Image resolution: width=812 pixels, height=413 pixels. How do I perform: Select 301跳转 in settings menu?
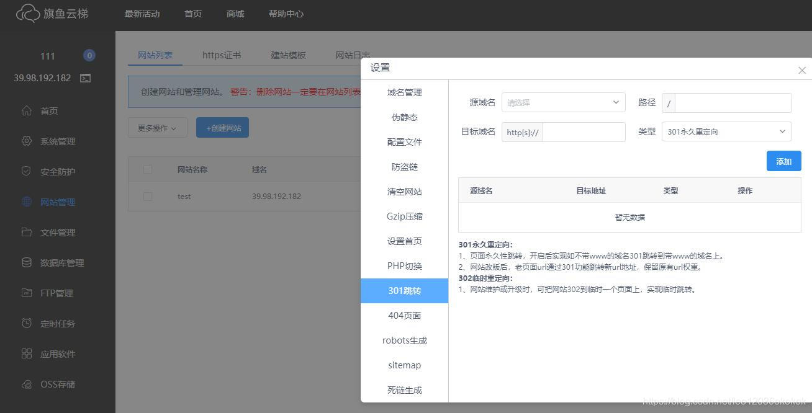pos(404,291)
